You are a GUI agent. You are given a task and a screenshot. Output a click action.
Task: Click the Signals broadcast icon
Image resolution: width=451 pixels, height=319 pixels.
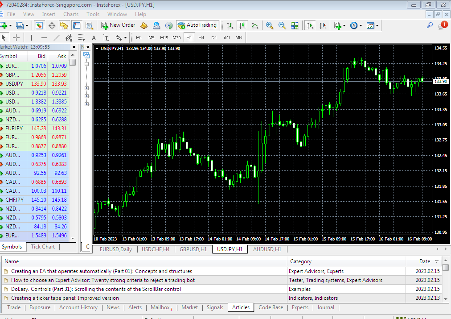pyautogui.click(x=169, y=25)
